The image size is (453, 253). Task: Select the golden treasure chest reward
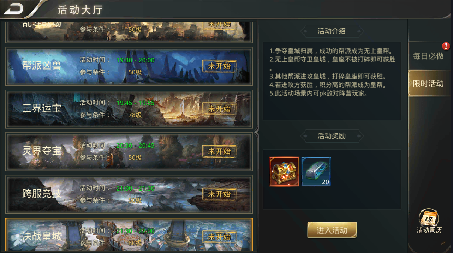click(x=284, y=171)
